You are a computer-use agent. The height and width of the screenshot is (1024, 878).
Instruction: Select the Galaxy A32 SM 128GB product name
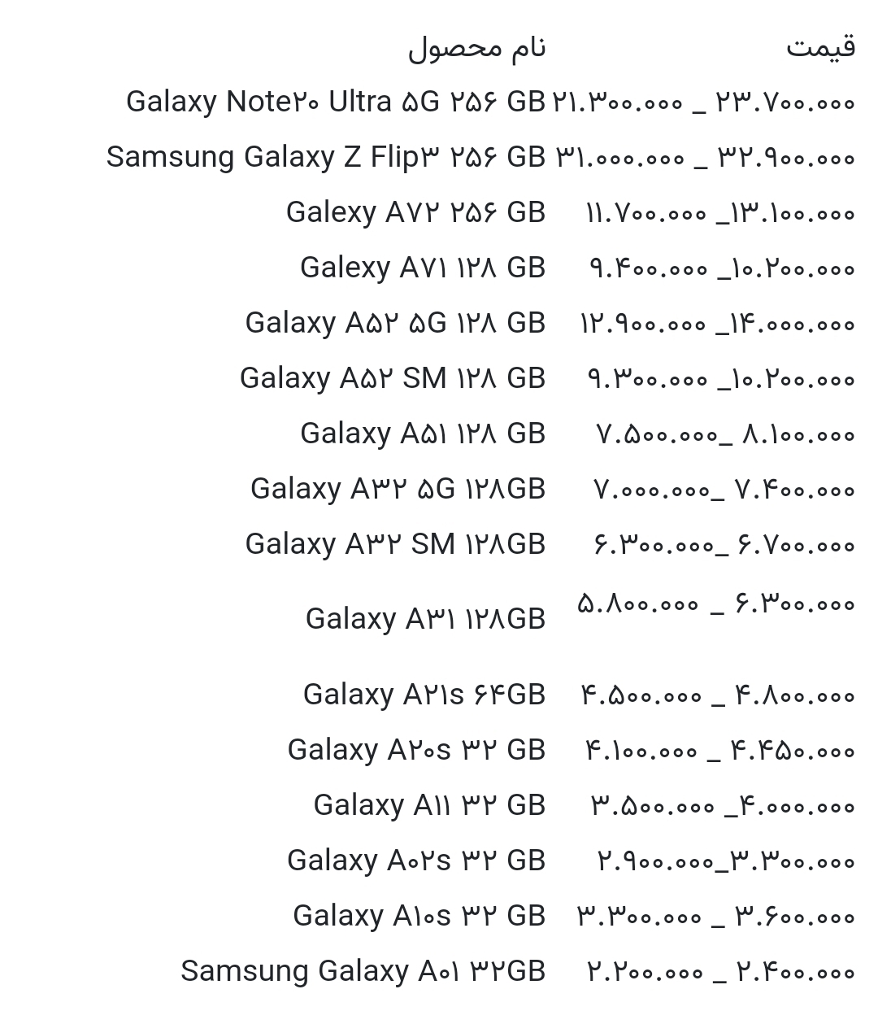tap(395, 544)
